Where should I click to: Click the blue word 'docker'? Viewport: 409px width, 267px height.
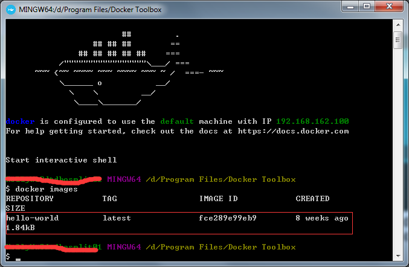(20, 121)
